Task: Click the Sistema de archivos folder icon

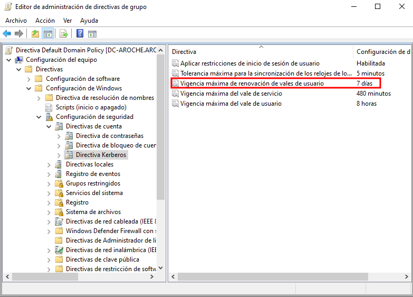Action: (x=59, y=212)
